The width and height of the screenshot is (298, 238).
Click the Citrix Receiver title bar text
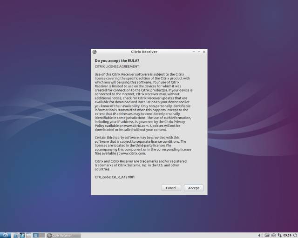pyautogui.click(x=144, y=52)
